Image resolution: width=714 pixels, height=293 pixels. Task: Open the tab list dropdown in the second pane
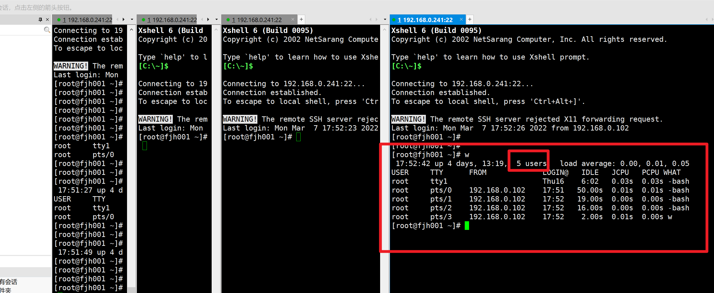click(216, 20)
